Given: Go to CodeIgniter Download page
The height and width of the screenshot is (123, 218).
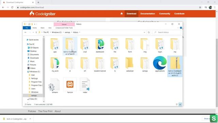Looking at the screenshot, I should tap(131, 14).
